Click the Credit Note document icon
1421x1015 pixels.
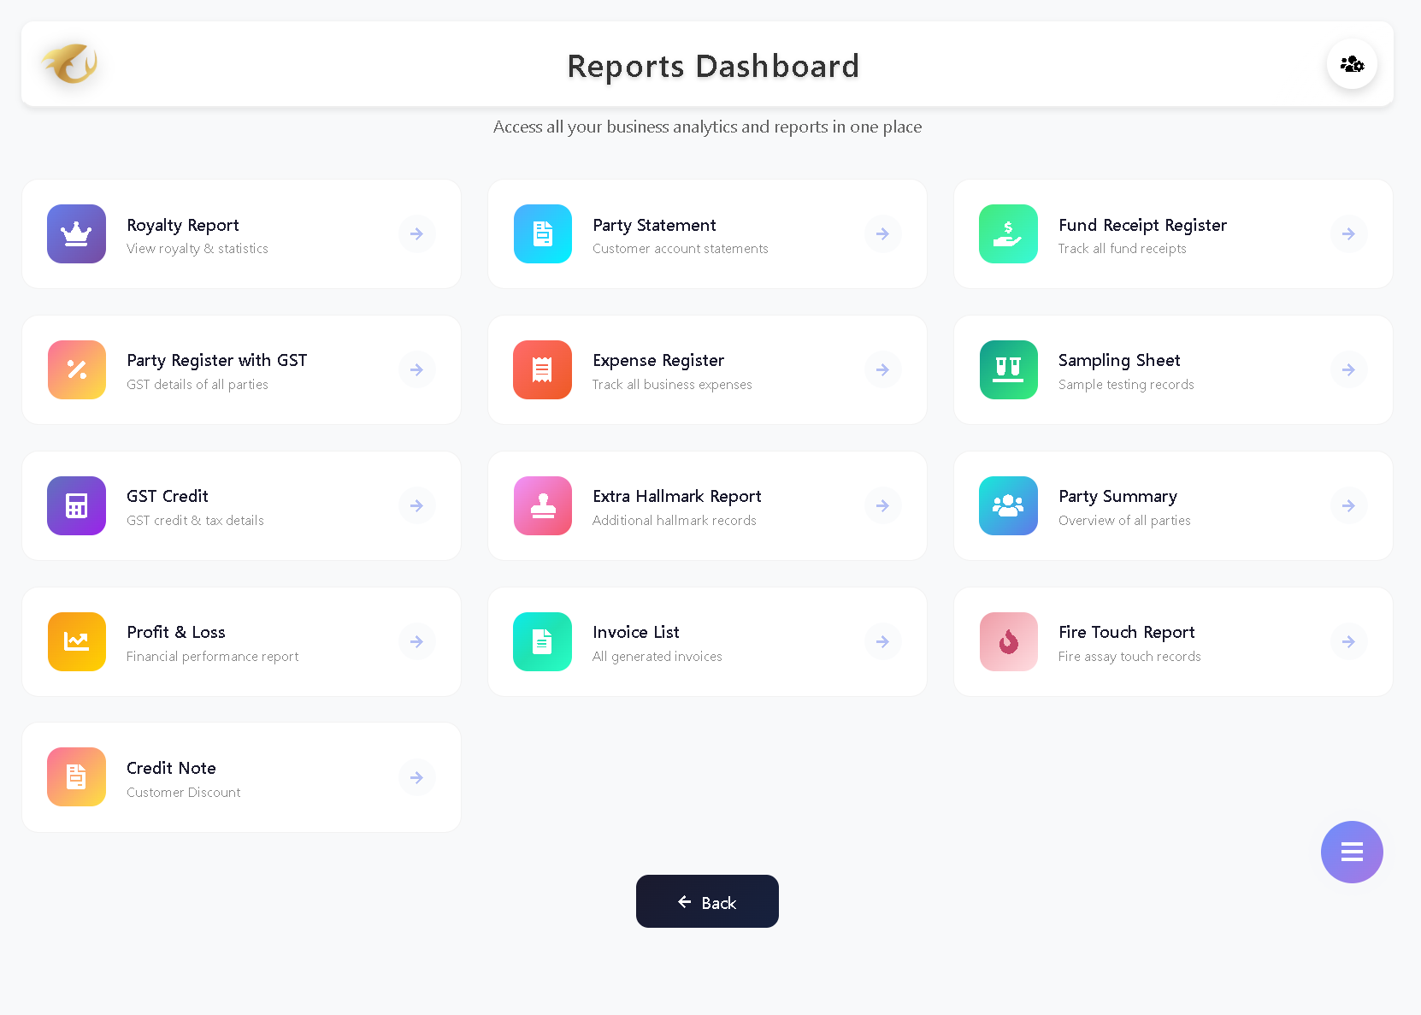[76, 776]
